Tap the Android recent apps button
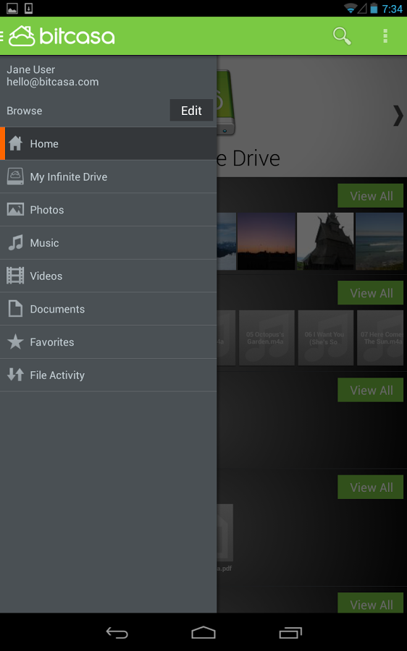Viewport: 407px width, 651px height. pyautogui.click(x=290, y=633)
